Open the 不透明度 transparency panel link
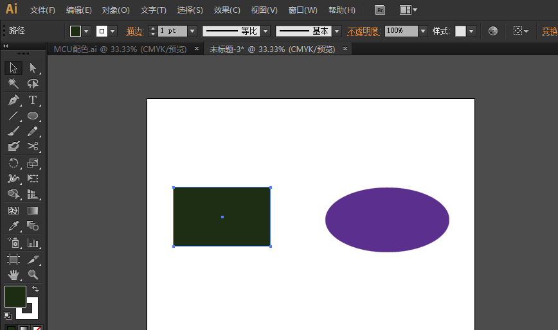558x330 pixels. point(364,31)
